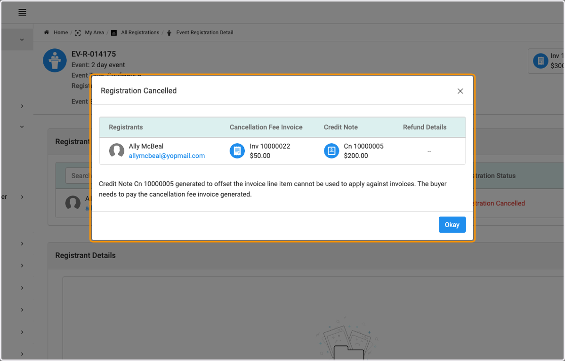Click the Cancellation Fee Invoice header
The width and height of the screenshot is (565, 361).
266,127
